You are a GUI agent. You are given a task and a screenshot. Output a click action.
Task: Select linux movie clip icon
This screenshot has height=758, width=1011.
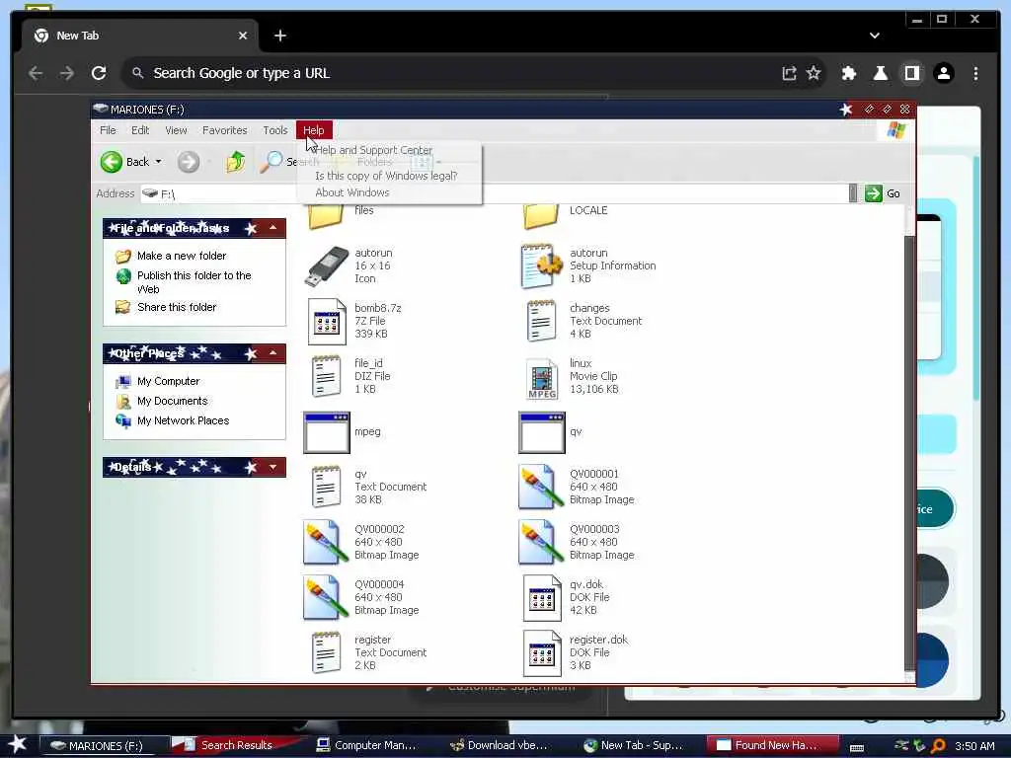542,379
